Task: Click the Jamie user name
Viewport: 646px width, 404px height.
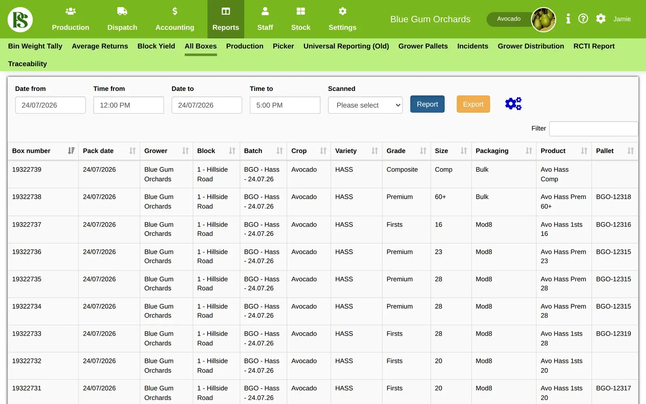Action: [x=622, y=19]
